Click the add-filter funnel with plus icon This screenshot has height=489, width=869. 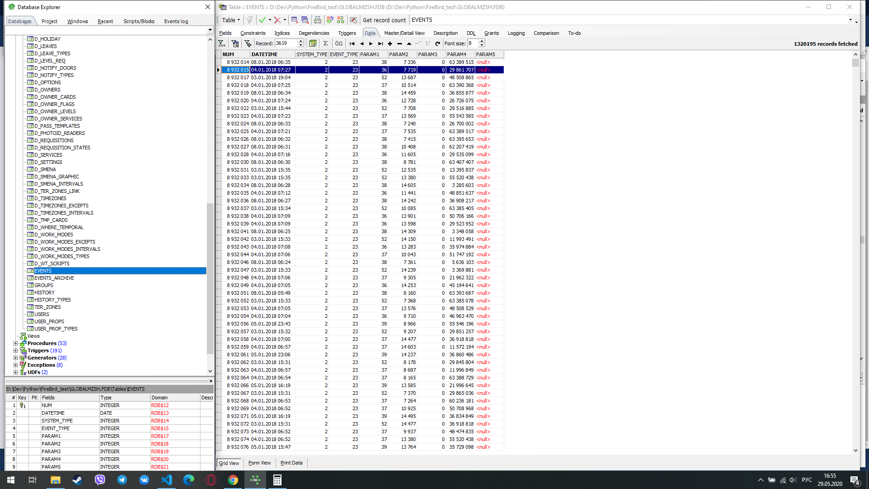coord(248,43)
